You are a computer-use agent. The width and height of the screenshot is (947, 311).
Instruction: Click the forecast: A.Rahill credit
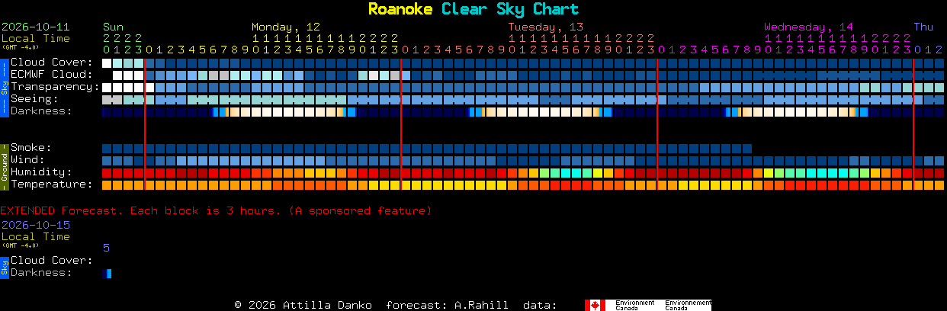[x=448, y=305]
